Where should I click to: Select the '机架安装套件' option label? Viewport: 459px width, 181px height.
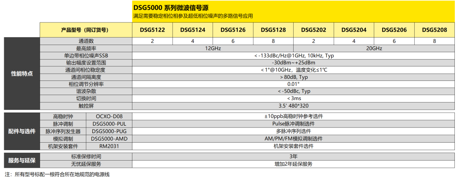click(x=63, y=146)
